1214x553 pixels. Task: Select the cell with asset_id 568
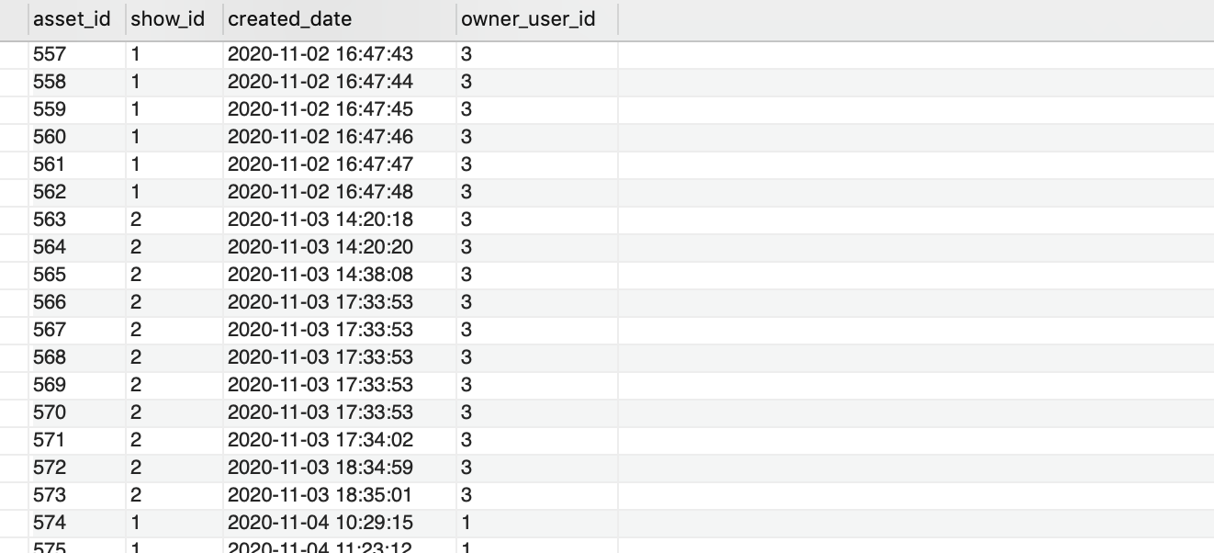point(50,357)
